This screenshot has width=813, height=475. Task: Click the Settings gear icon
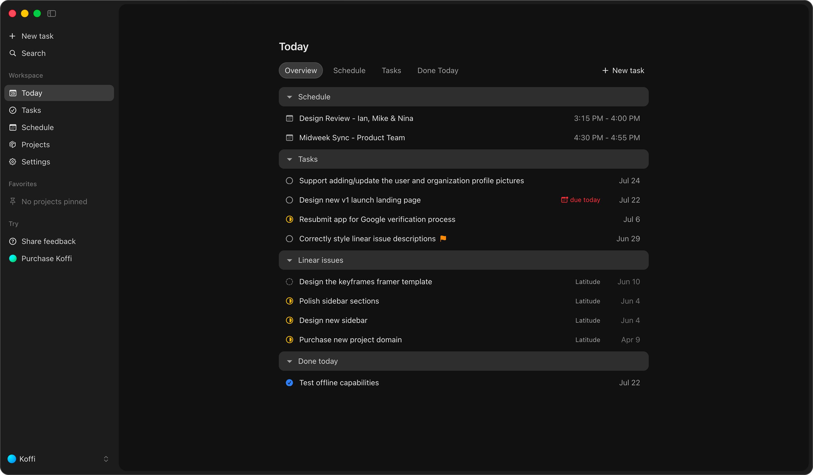(13, 162)
